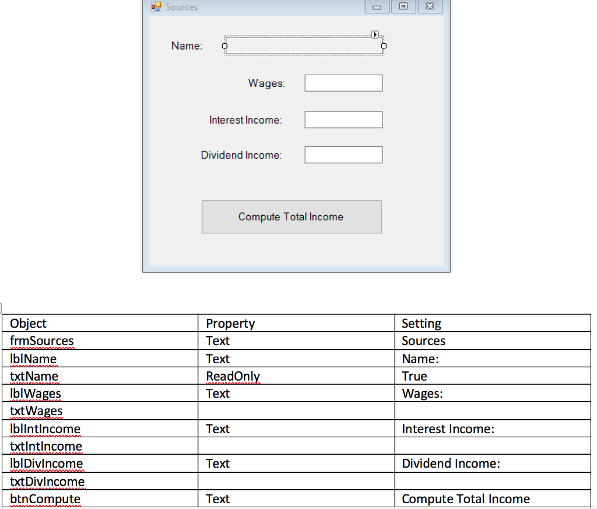
Task: Click the right resize handle of txtName
Action: (x=384, y=45)
